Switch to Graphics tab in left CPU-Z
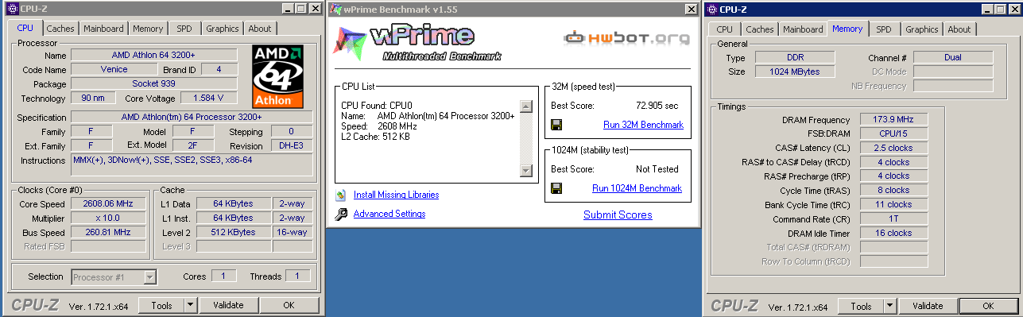Image resolution: width=1023 pixels, height=317 pixels. pos(223,29)
